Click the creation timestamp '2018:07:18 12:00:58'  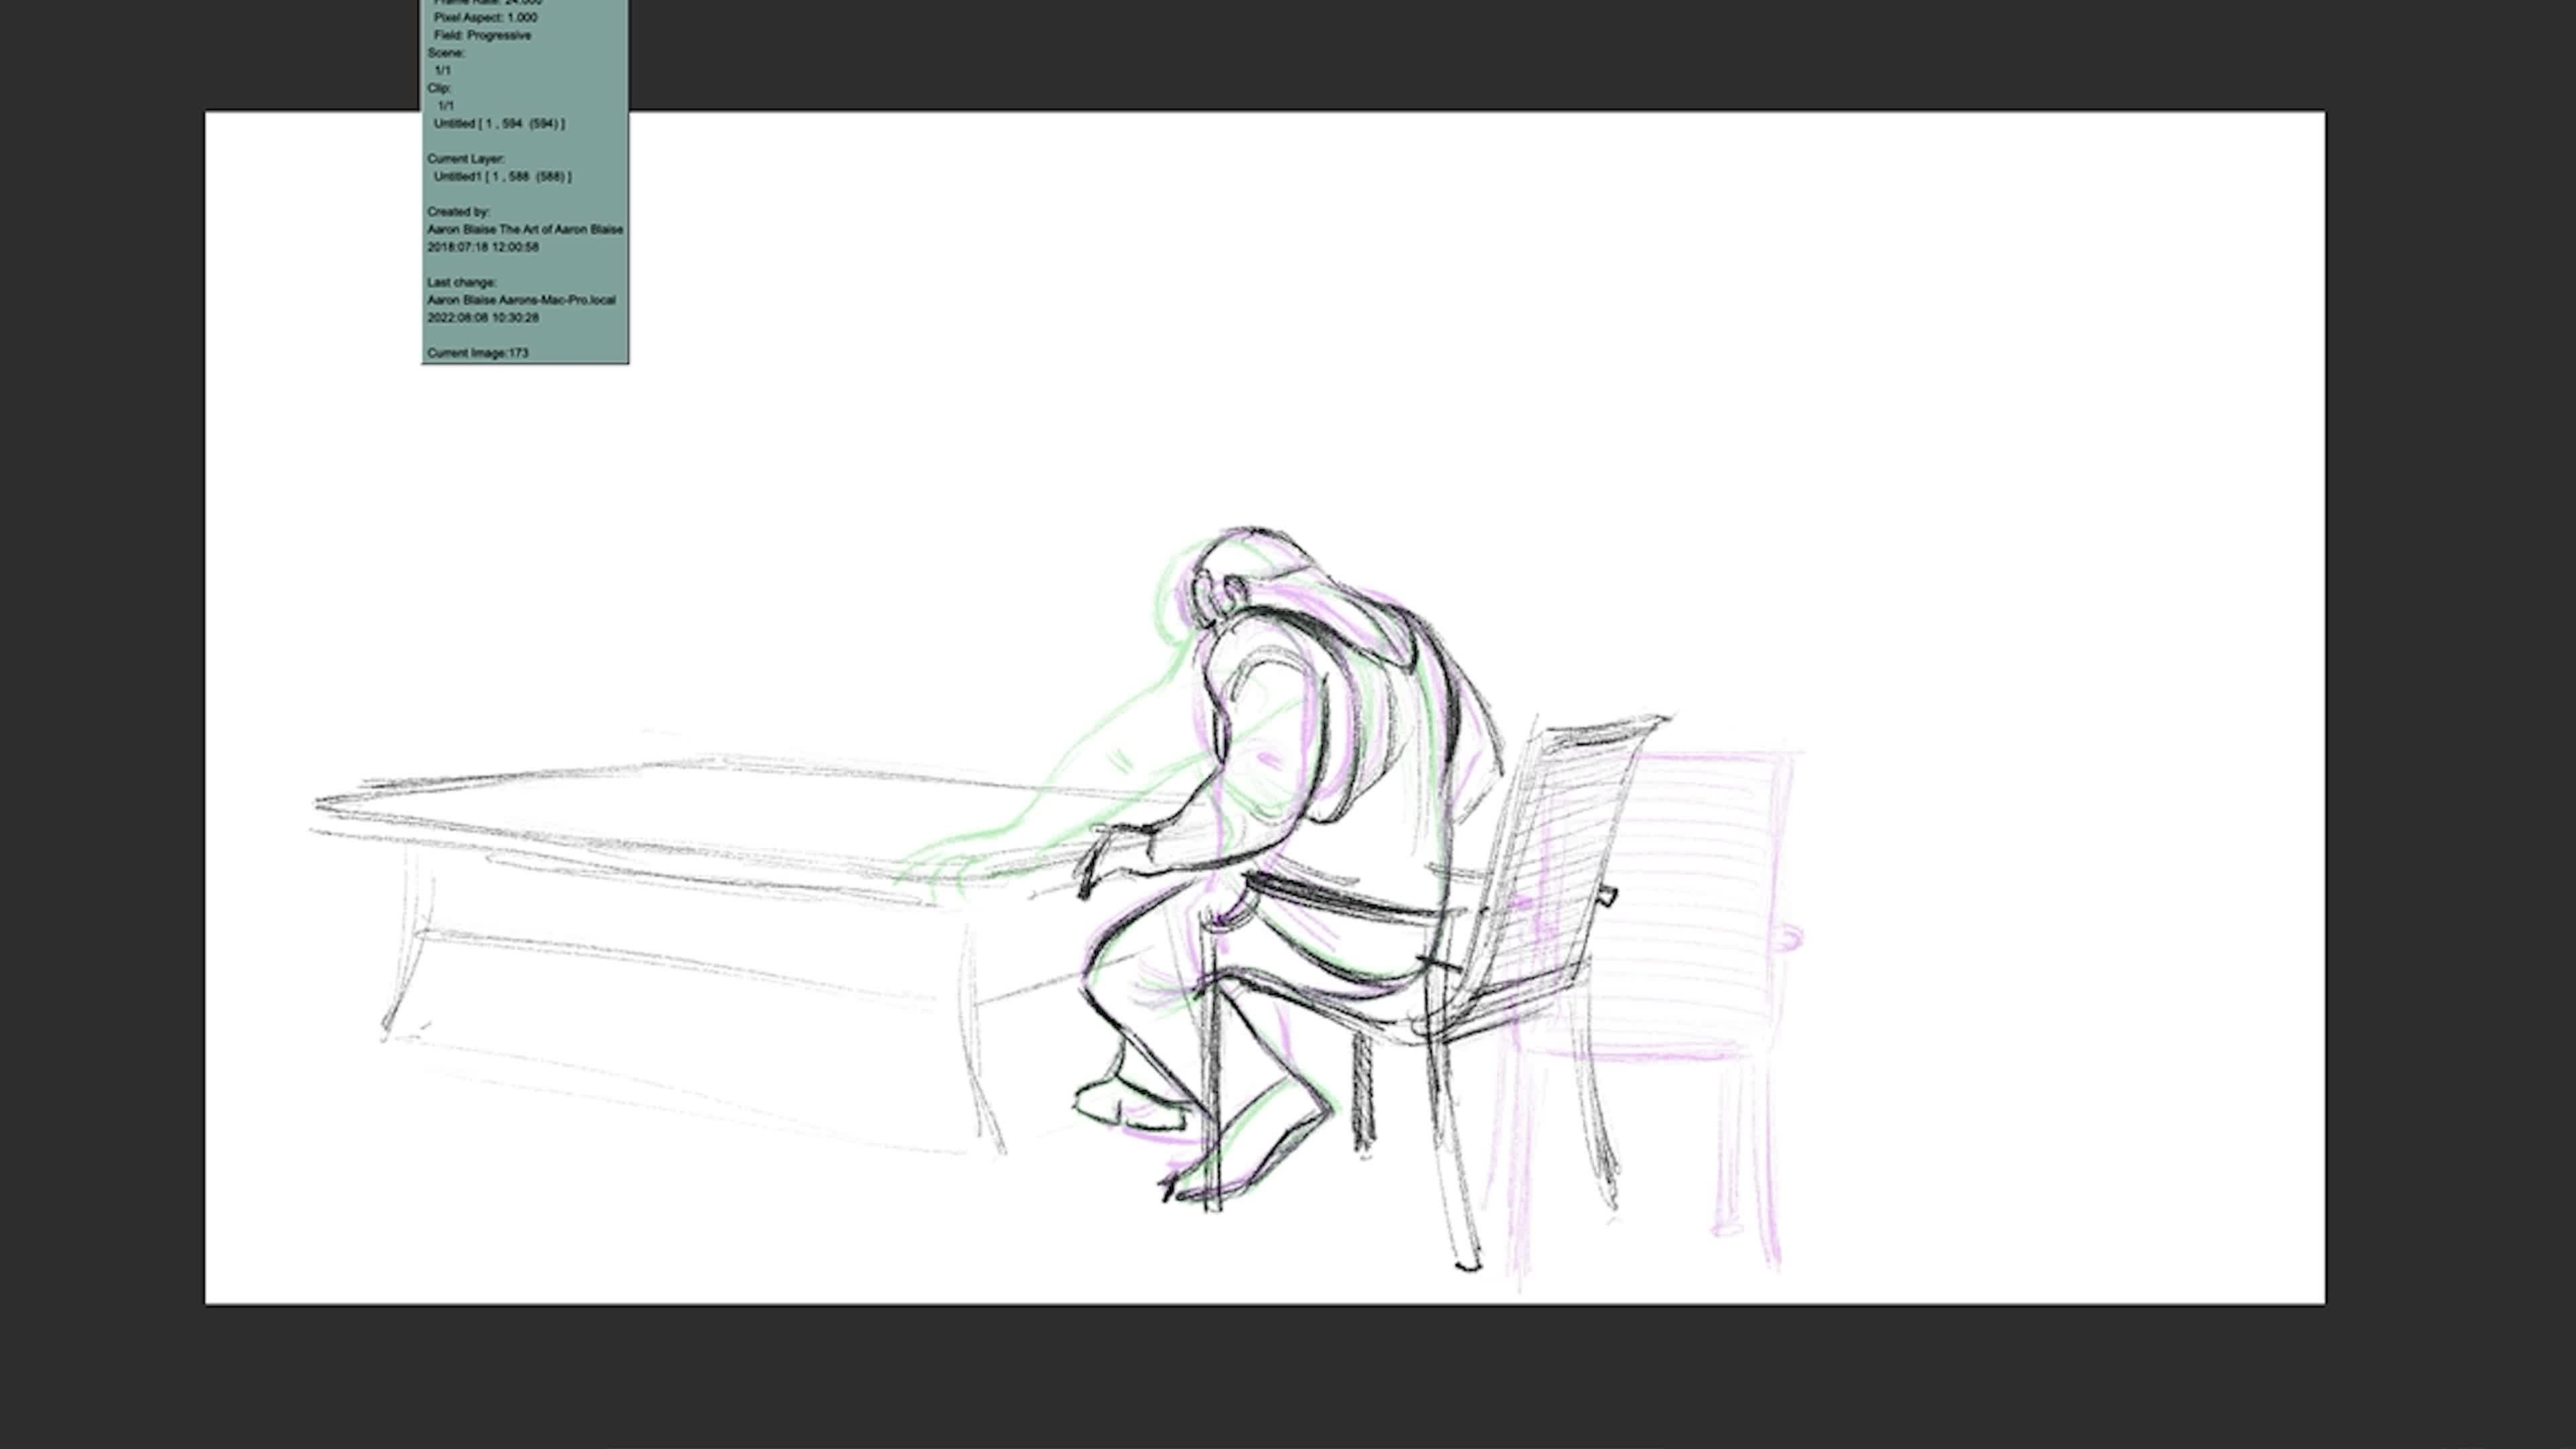(483, 247)
